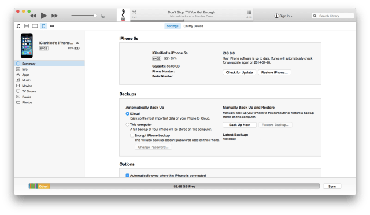Click the iOS 8.0 version text
The height and width of the screenshot is (215, 370).
[228, 53]
